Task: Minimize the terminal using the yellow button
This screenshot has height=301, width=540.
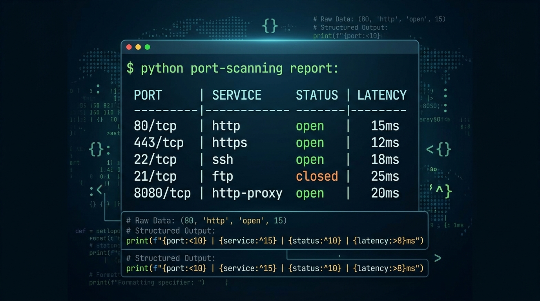Action: pyautogui.click(x=138, y=47)
